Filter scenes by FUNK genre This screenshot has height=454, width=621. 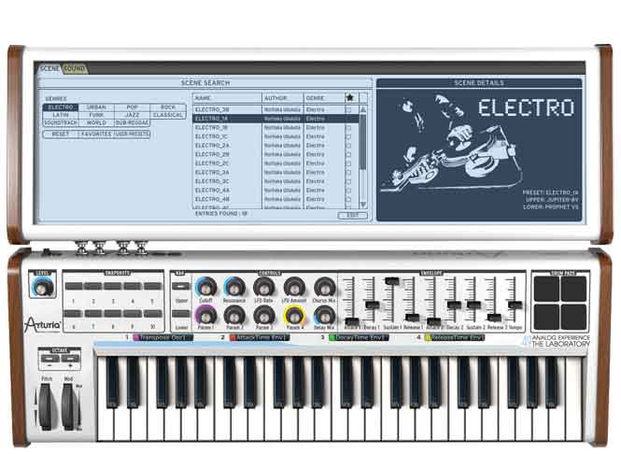click(96, 115)
